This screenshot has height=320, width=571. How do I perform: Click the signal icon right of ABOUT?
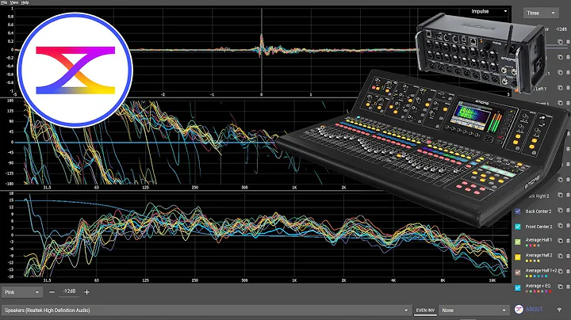click(x=559, y=310)
